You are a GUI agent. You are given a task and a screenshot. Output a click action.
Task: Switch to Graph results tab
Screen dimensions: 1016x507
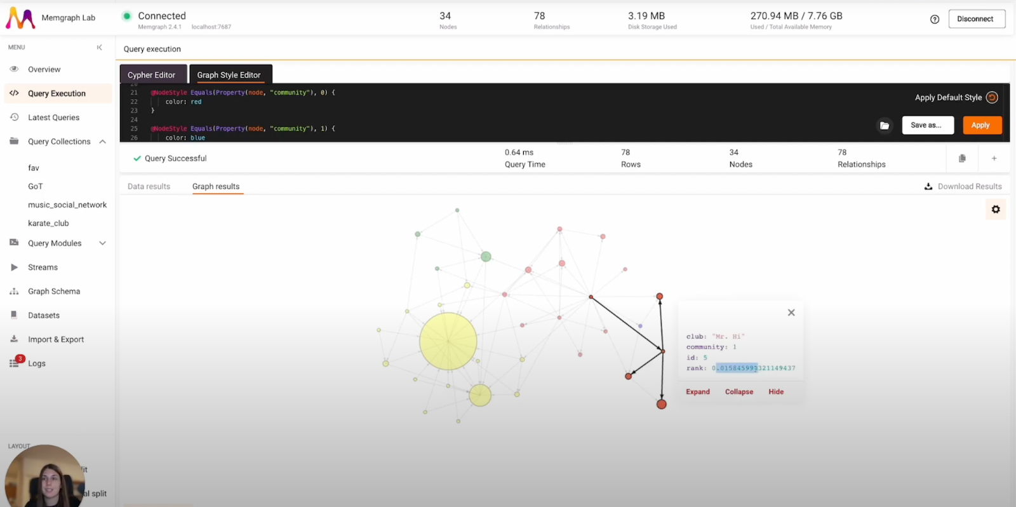(x=216, y=186)
